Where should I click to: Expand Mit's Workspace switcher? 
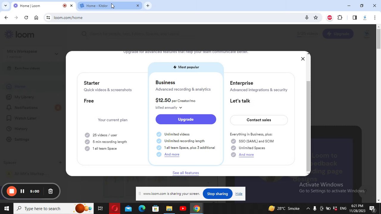pos(33,54)
